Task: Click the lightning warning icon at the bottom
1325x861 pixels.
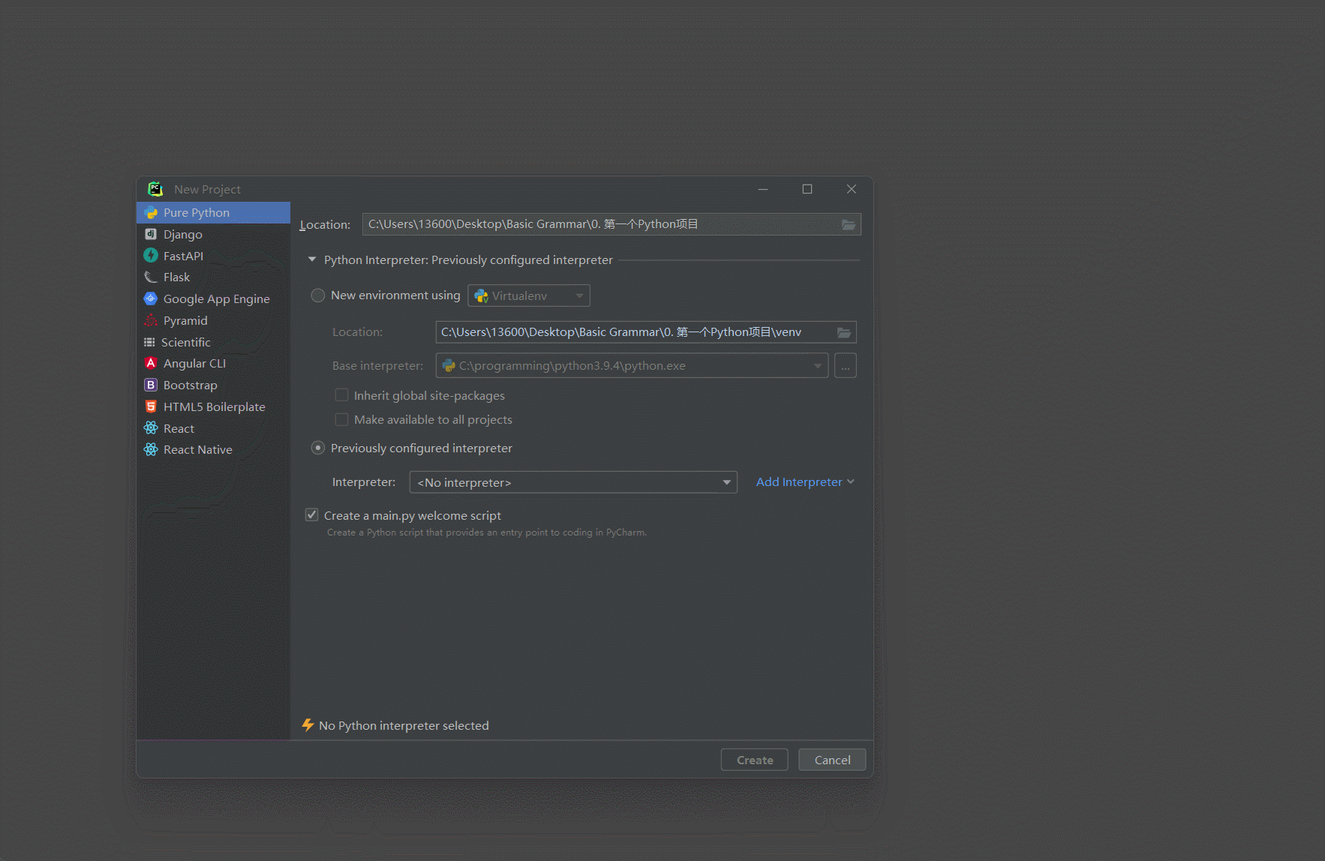Action: point(308,725)
